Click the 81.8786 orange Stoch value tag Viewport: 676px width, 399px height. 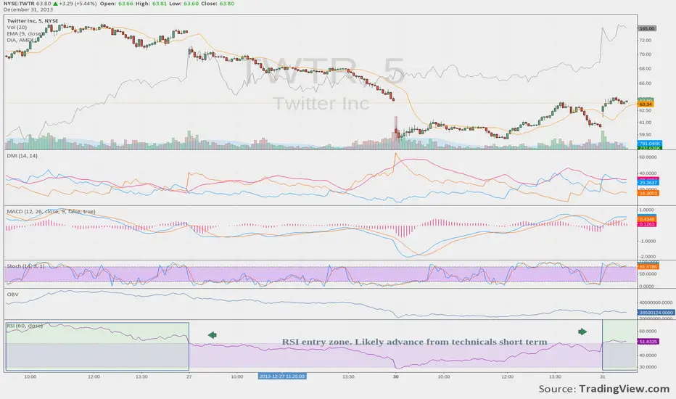(648, 266)
